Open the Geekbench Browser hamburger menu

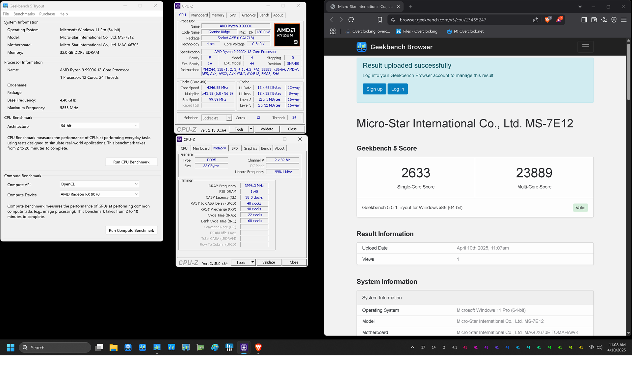[586, 47]
